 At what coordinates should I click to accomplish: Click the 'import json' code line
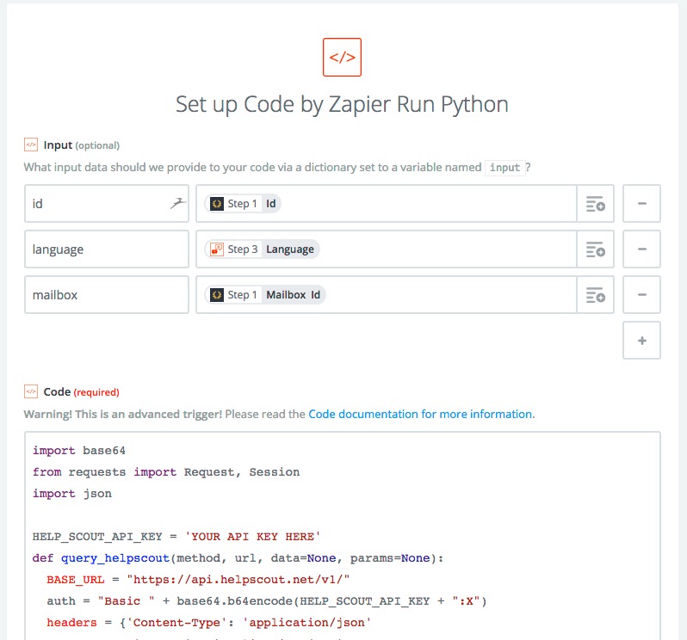click(72, 494)
